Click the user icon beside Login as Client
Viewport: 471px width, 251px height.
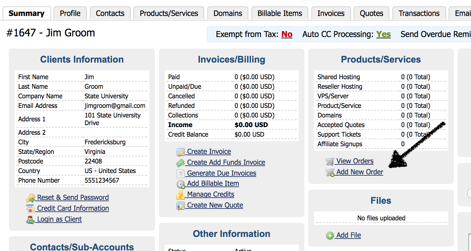(31, 220)
